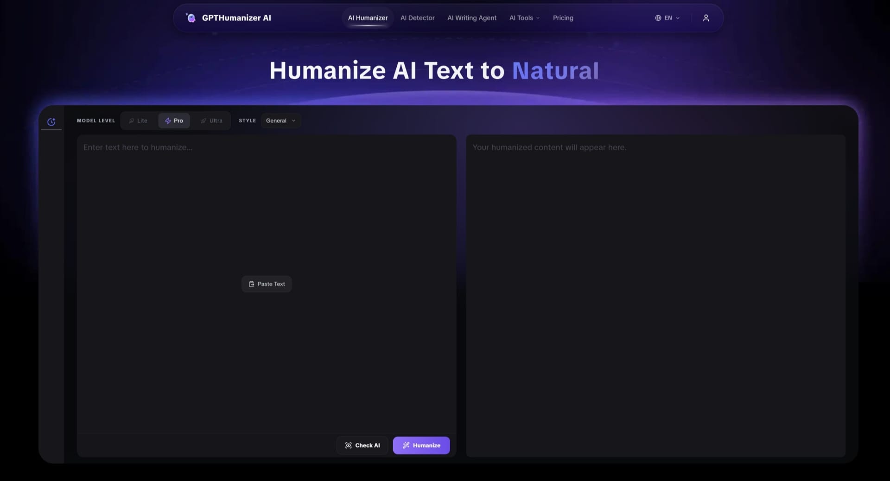Open the General style dropdown
Image resolution: width=890 pixels, height=481 pixels.
point(280,120)
